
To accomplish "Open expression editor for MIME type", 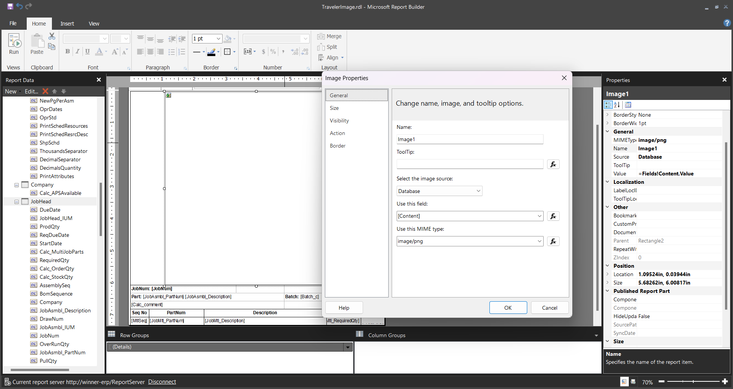I will point(553,241).
